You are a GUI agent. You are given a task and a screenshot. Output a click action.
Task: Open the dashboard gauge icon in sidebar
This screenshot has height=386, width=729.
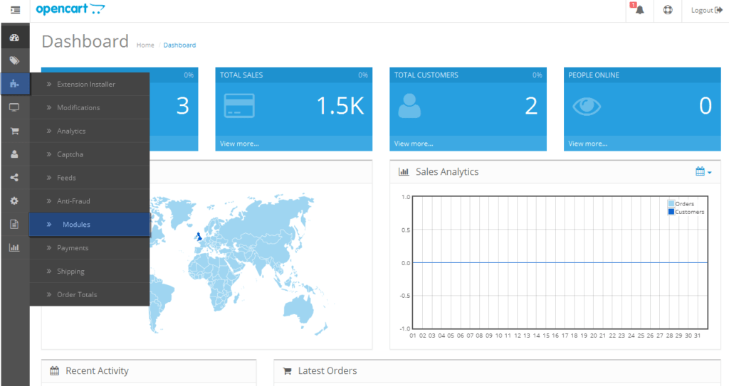14,38
